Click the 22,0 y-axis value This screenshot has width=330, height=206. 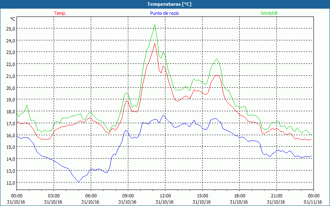pos(11,64)
